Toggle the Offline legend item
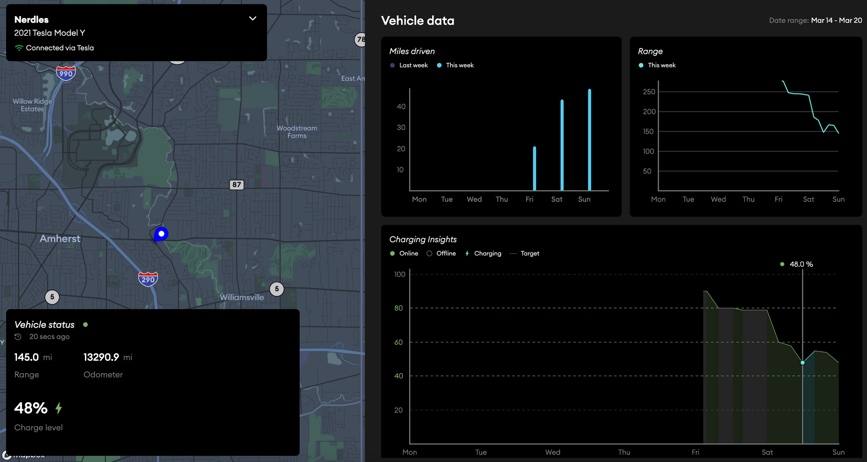This screenshot has width=867, height=462. (x=441, y=254)
